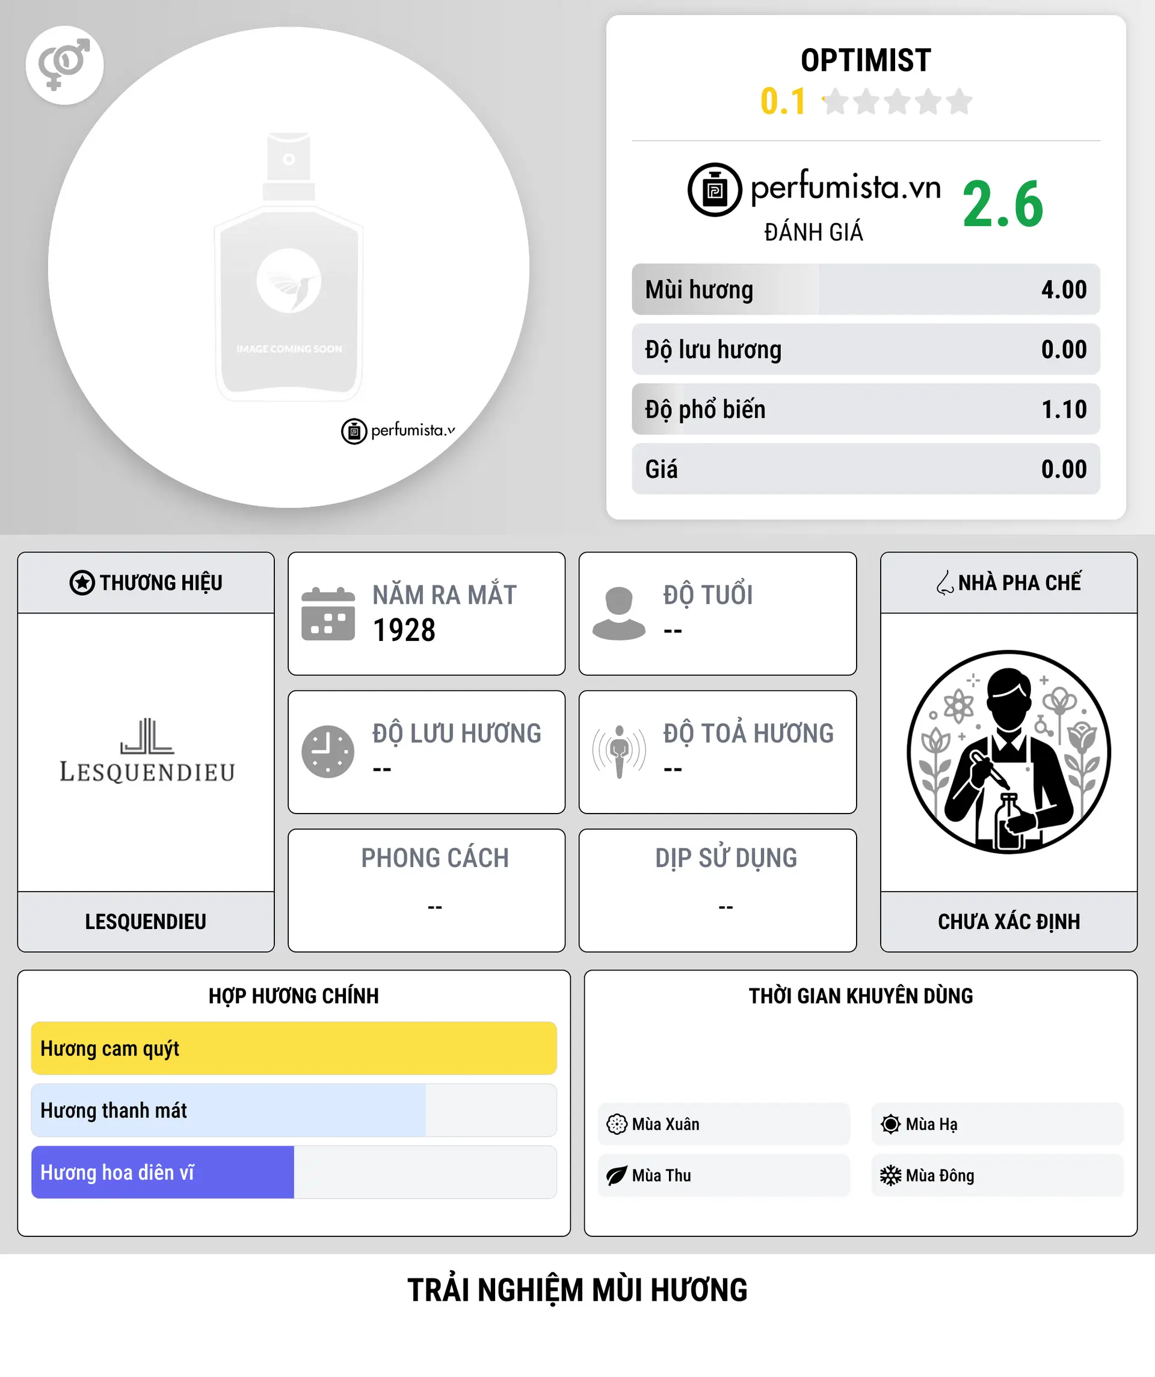Click the OPTIMIST perfume title
The height and width of the screenshot is (1377, 1155).
pos(866,60)
